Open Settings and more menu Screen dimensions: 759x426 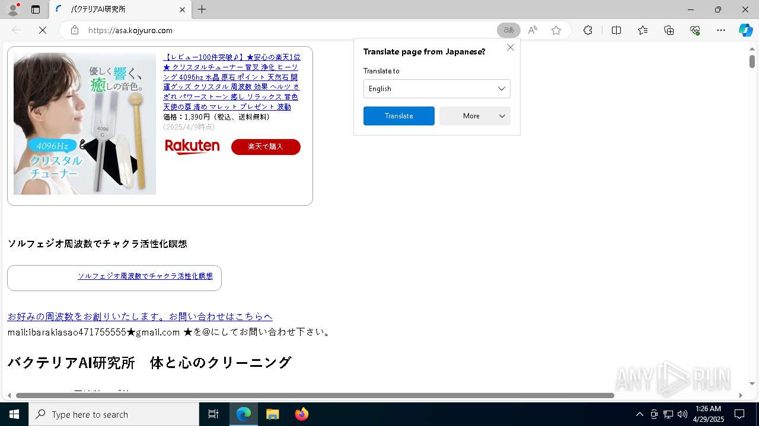tap(721, 30)
